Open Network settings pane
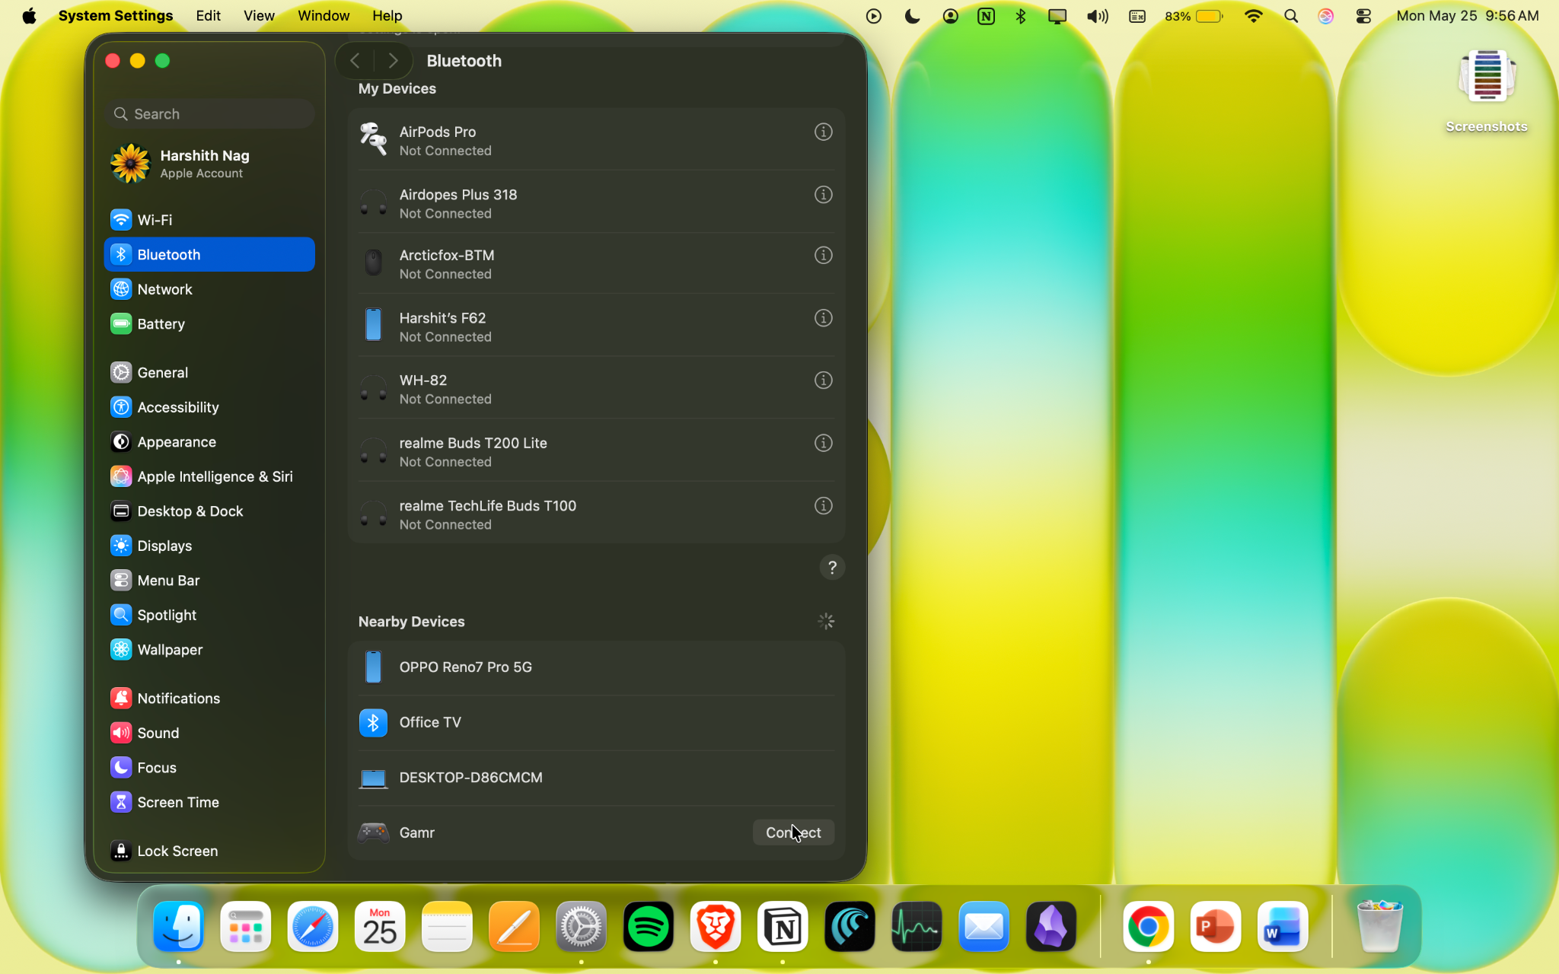 (209, 289)
